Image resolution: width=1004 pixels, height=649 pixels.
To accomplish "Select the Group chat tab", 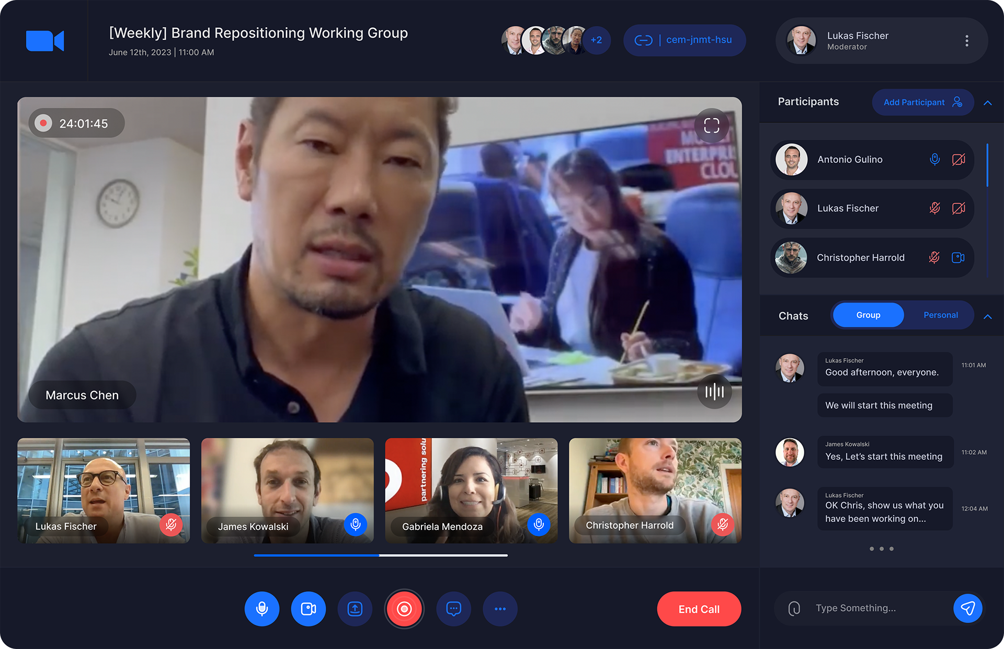I will pyautogui.click(x=868, y=315).
